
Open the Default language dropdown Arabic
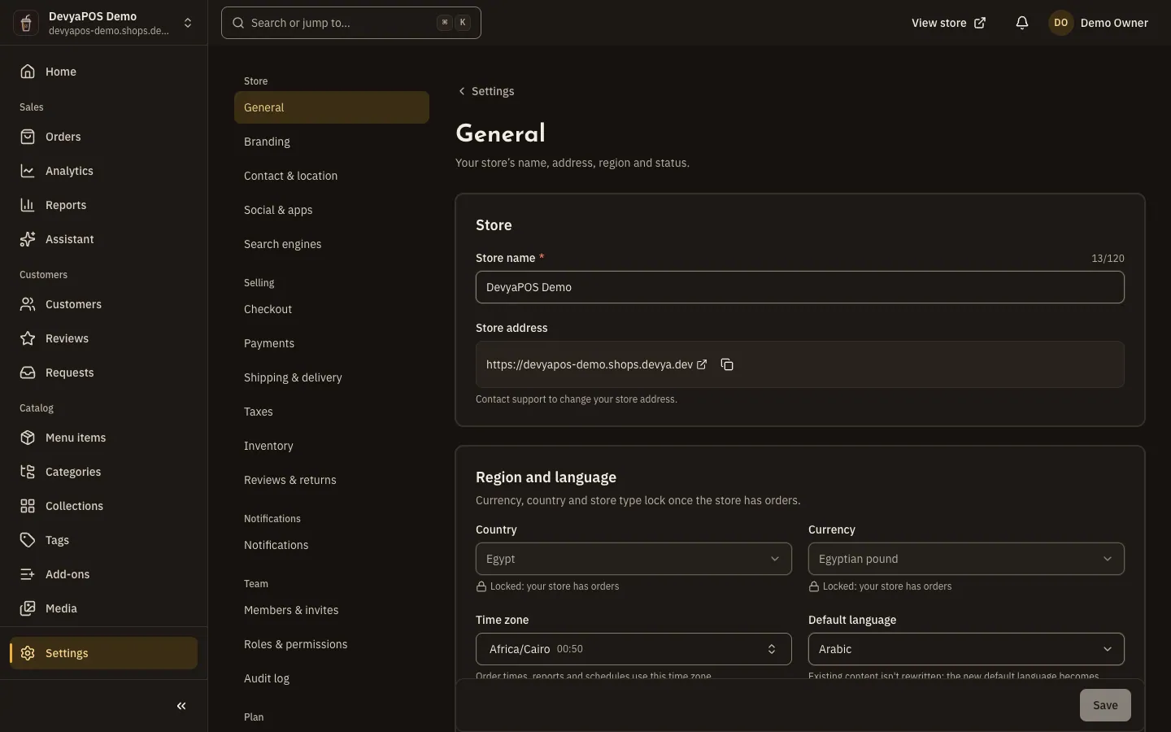coord(966,649)
